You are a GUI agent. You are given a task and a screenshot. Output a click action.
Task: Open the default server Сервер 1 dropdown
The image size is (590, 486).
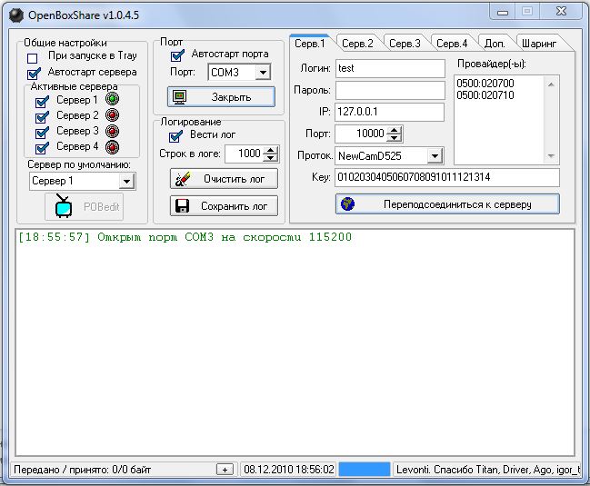126,182
